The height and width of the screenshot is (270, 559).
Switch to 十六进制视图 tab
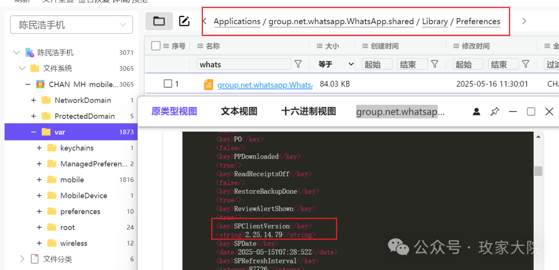(x=308, y=112)
